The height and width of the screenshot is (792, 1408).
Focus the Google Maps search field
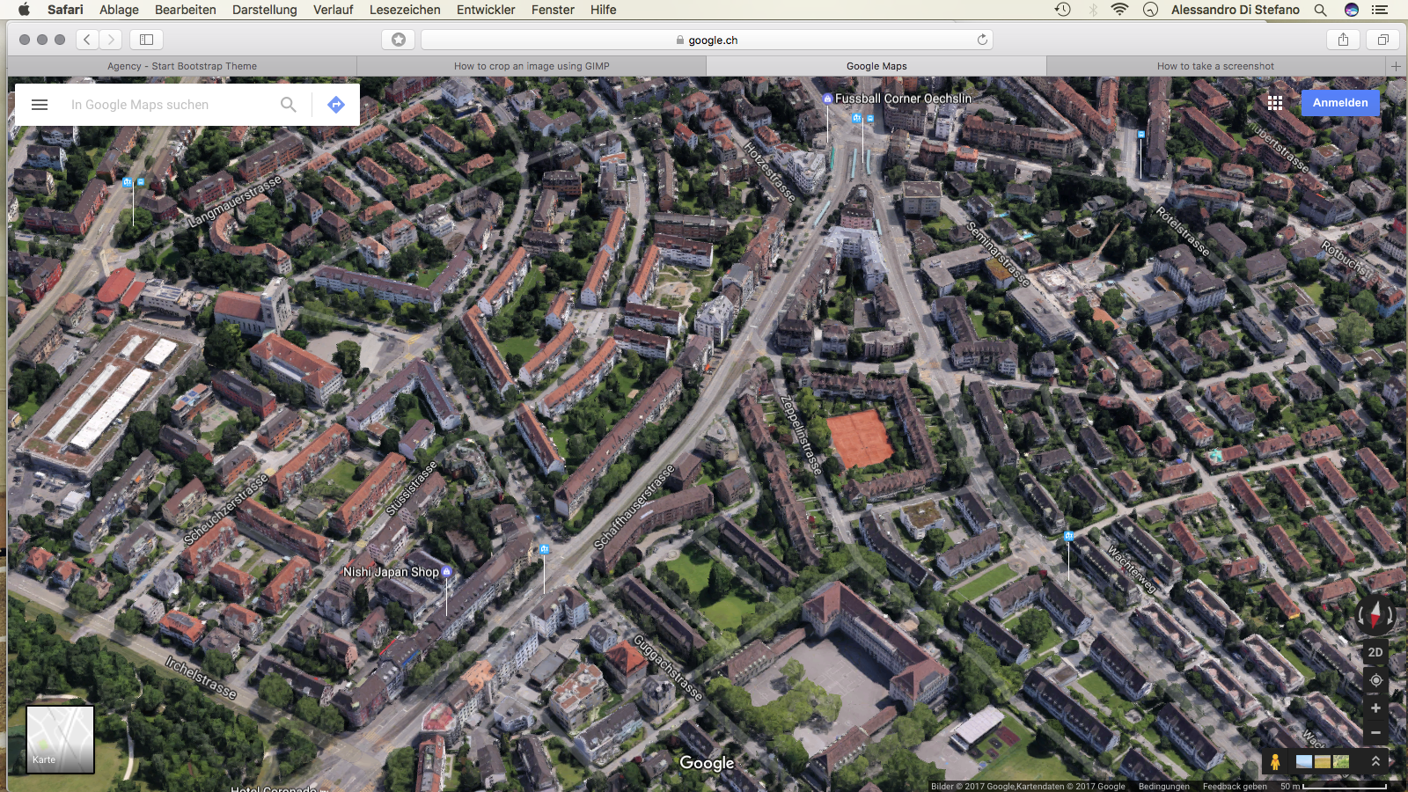point(172,105)
